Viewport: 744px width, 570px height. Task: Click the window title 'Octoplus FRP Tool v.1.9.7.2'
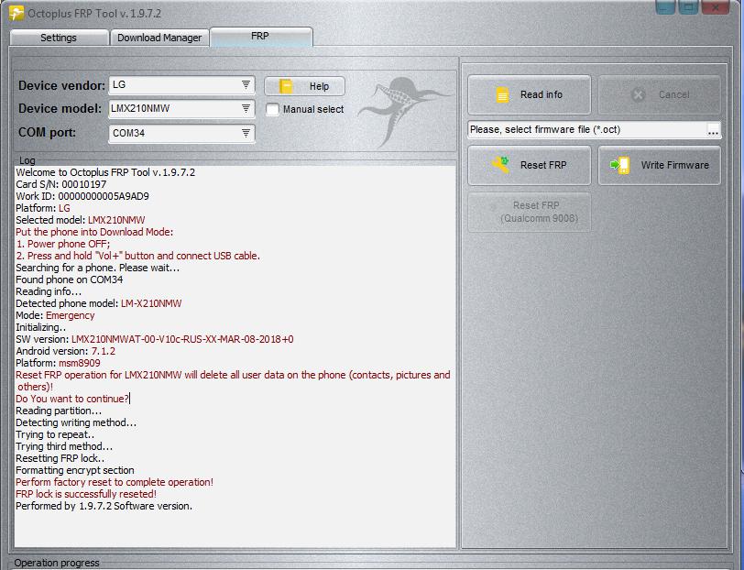94,14
